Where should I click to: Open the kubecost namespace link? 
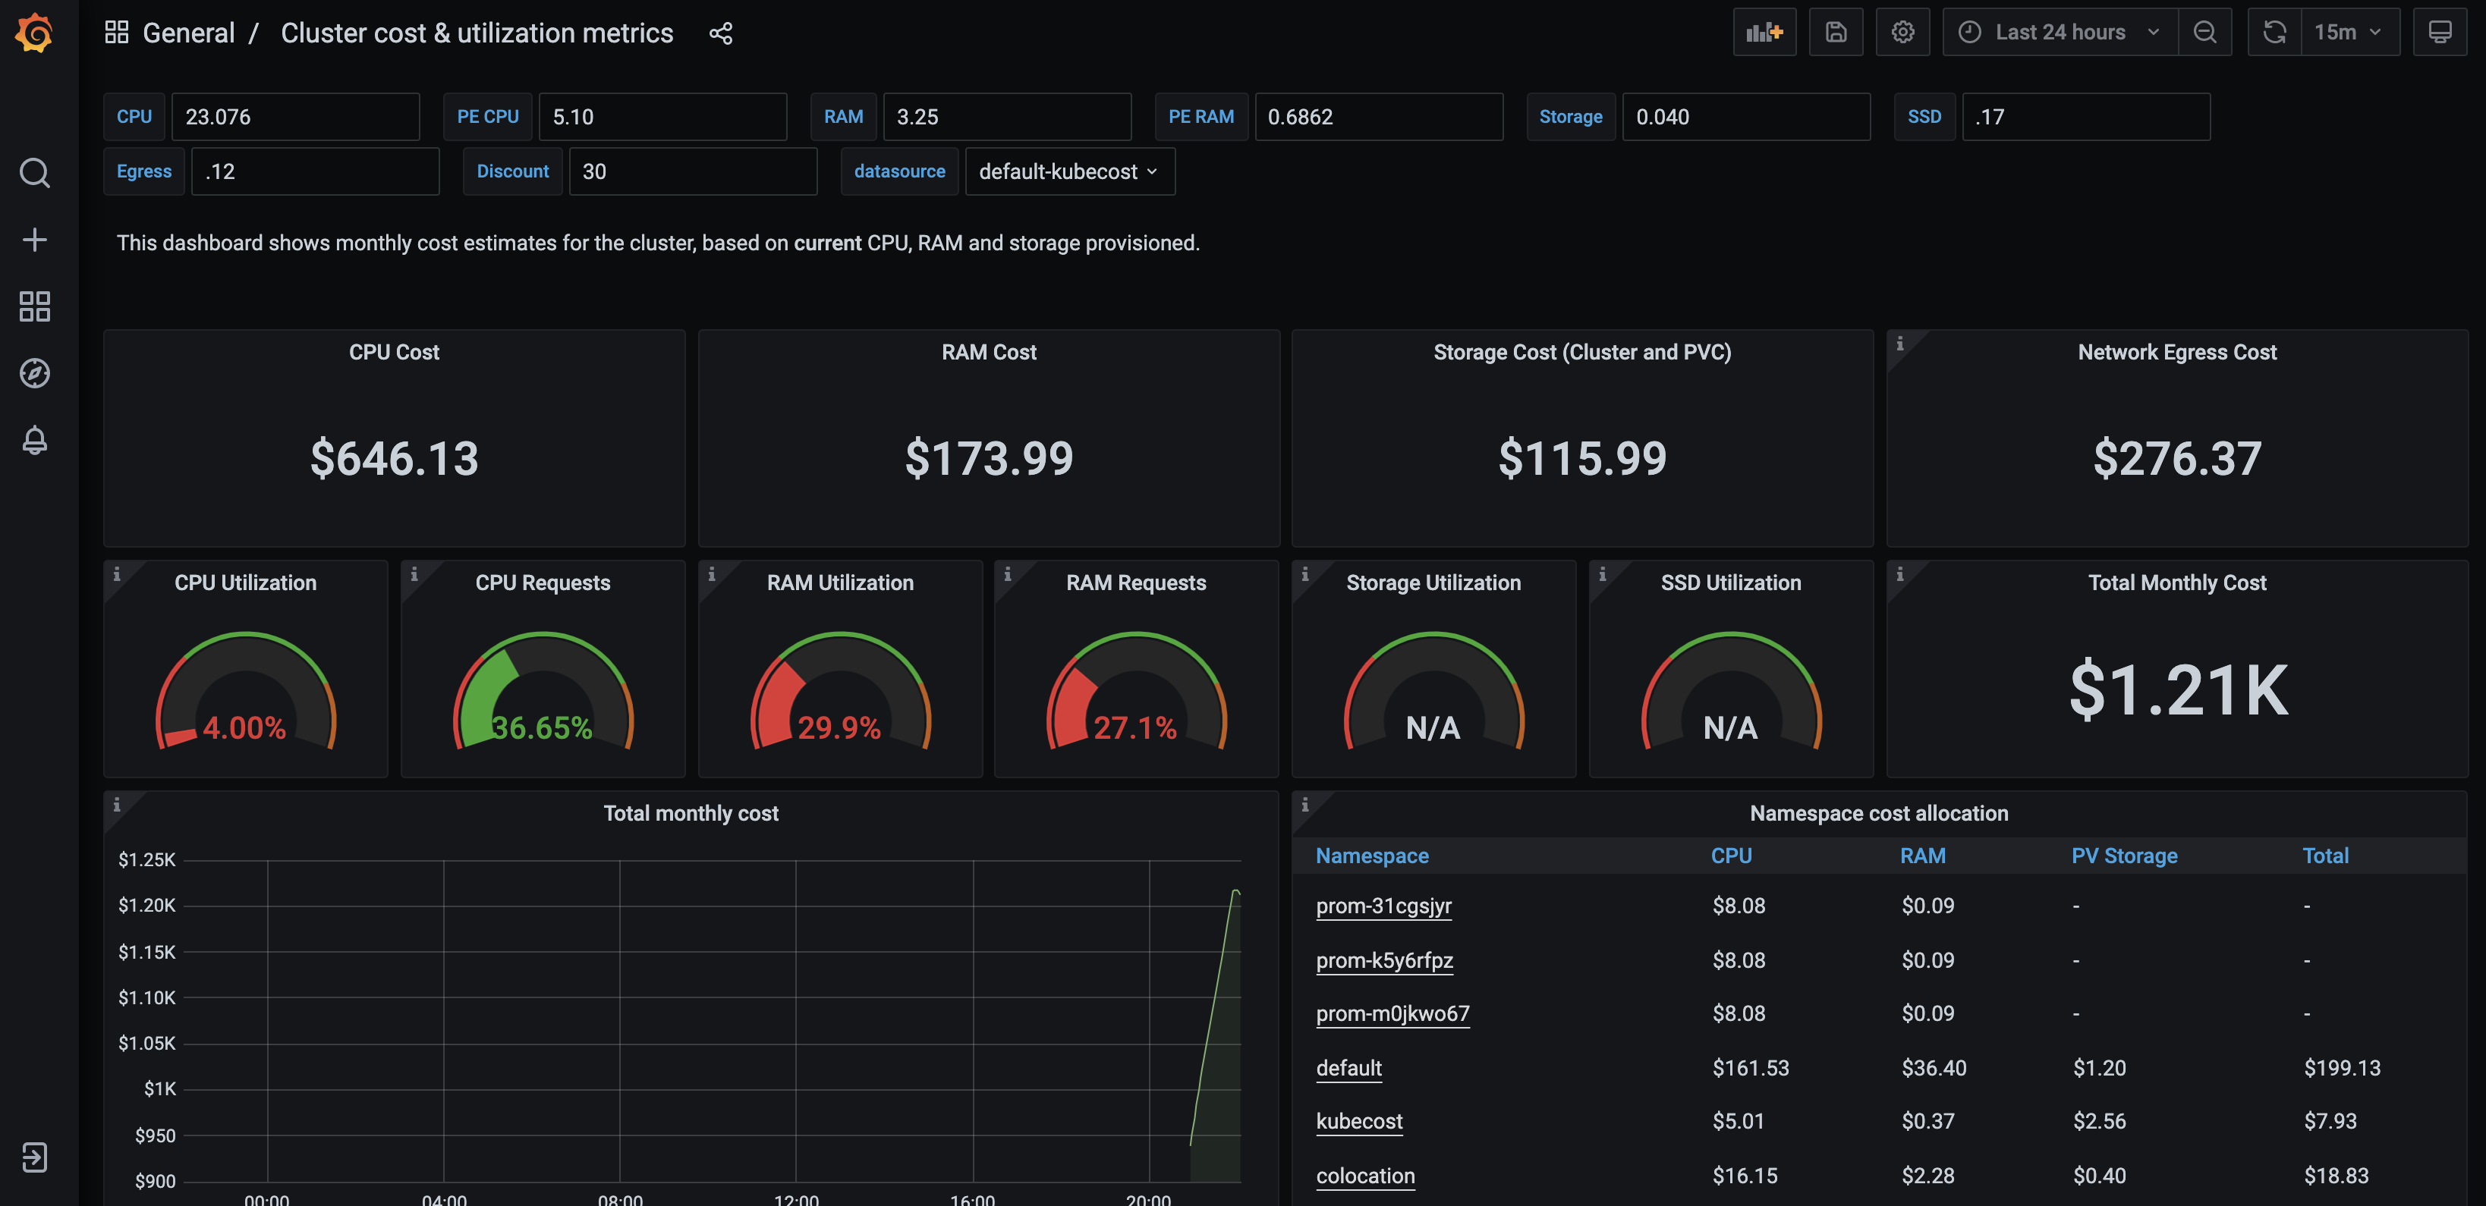click(1359, 1120)
